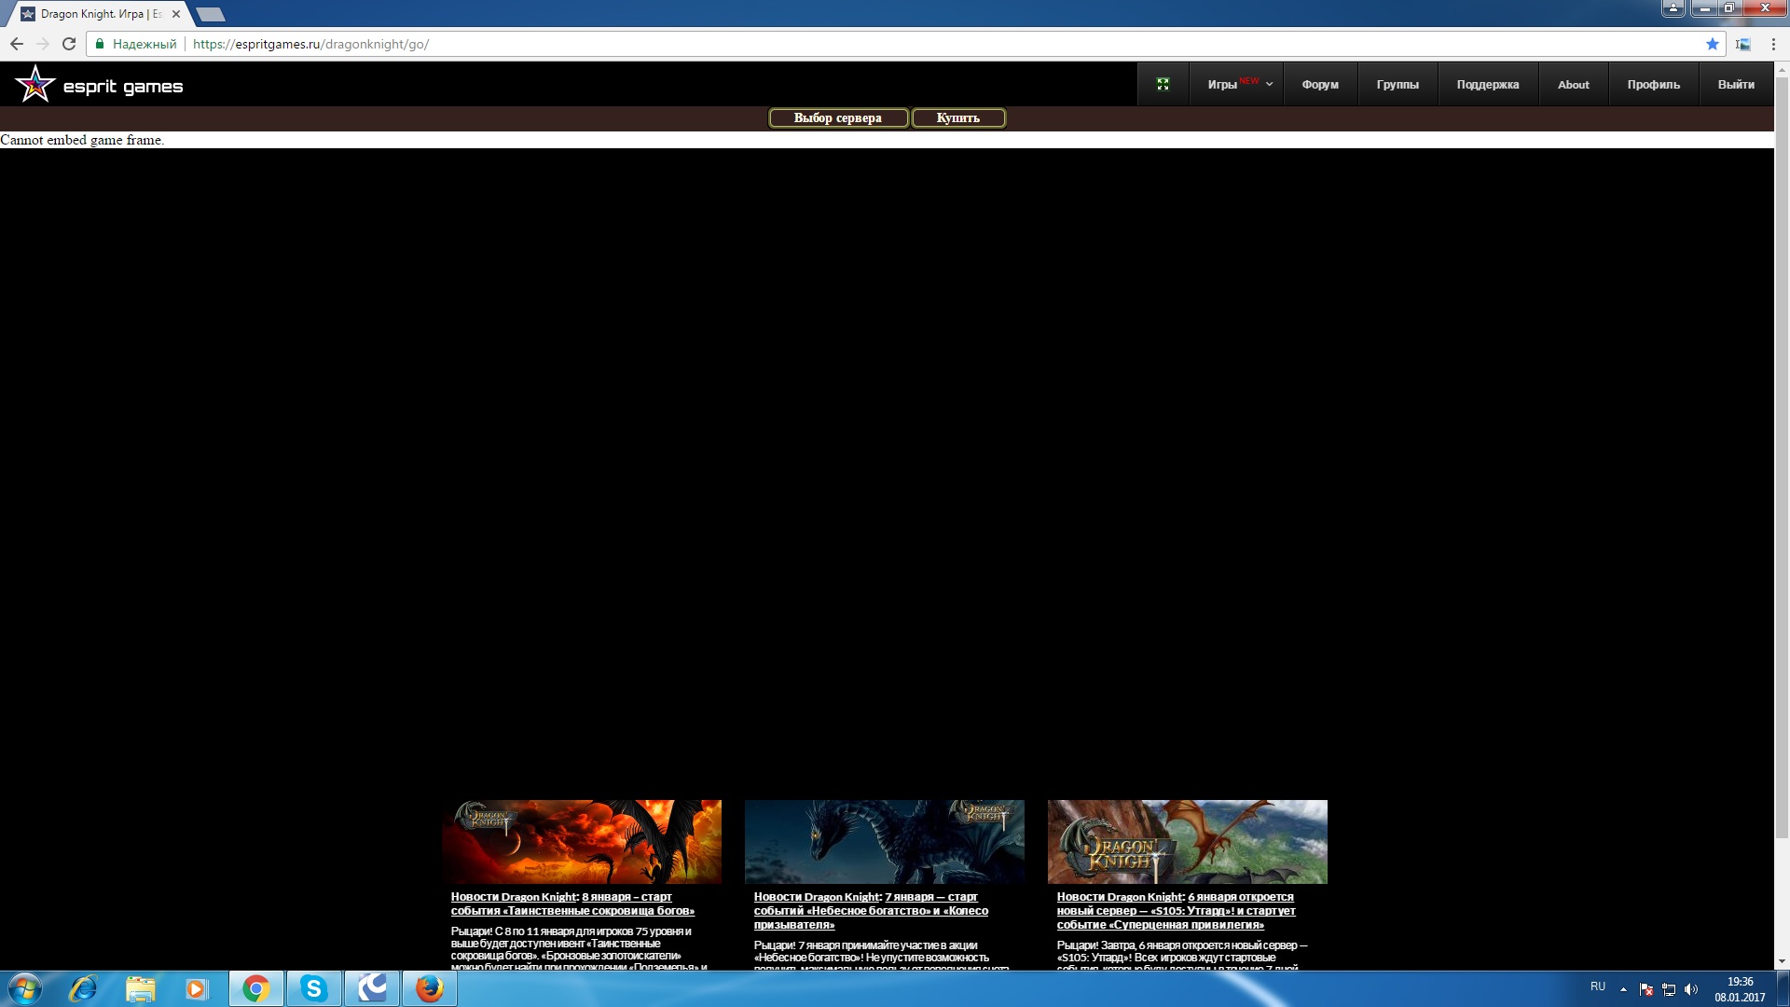Image resolution: width=1790 pixels, height=1007 pixels.
Task: Click the esprit games star logo
Action: click(35, 85)
